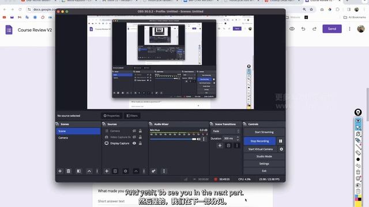
Task: Open Studio Mode
Action: 264,156
